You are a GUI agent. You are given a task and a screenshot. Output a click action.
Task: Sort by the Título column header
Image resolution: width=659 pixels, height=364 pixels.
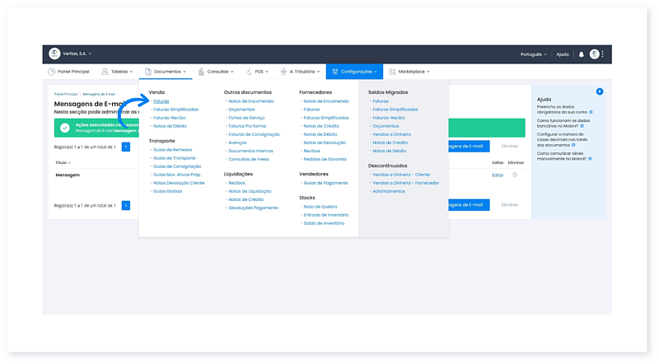point(62,163)
